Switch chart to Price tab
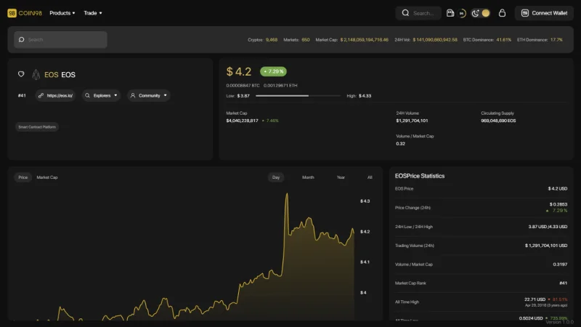The height and width of the screenshot is (327, 581). click(x=23, y=177)
